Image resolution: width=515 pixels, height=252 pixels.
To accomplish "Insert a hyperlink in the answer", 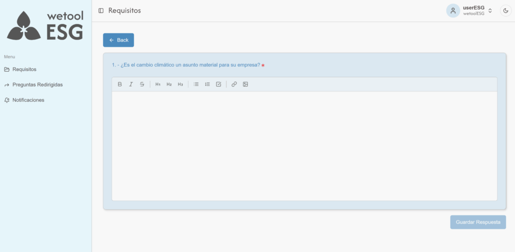I will click(x=234, y=84).
